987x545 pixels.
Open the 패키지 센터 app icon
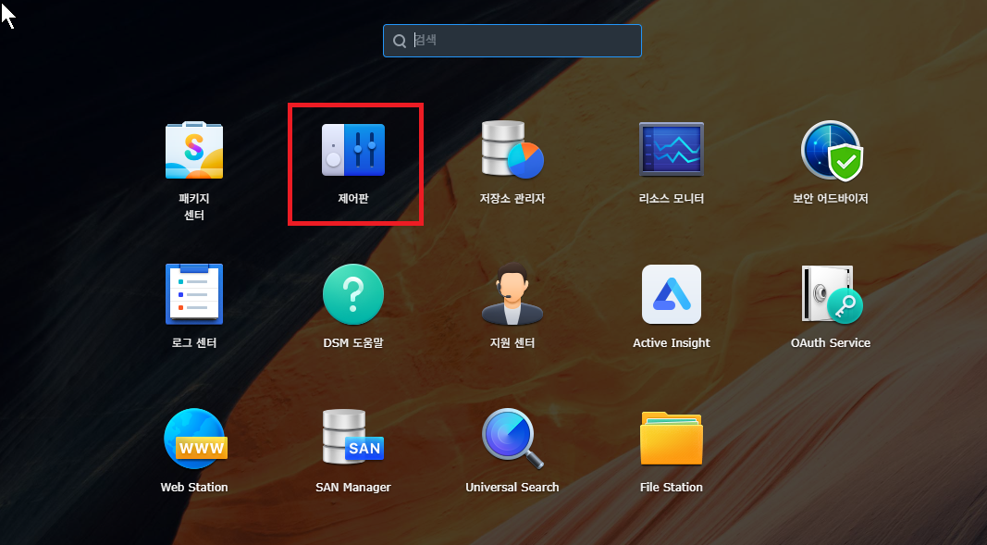pos(194,150)
